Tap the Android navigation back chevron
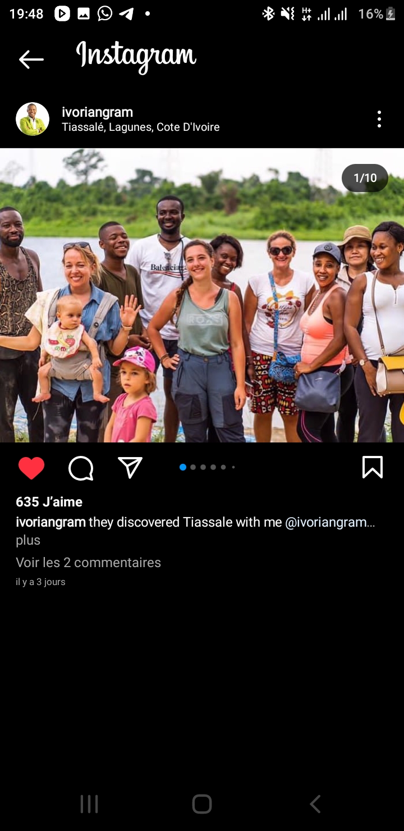 tap(315, 804)
